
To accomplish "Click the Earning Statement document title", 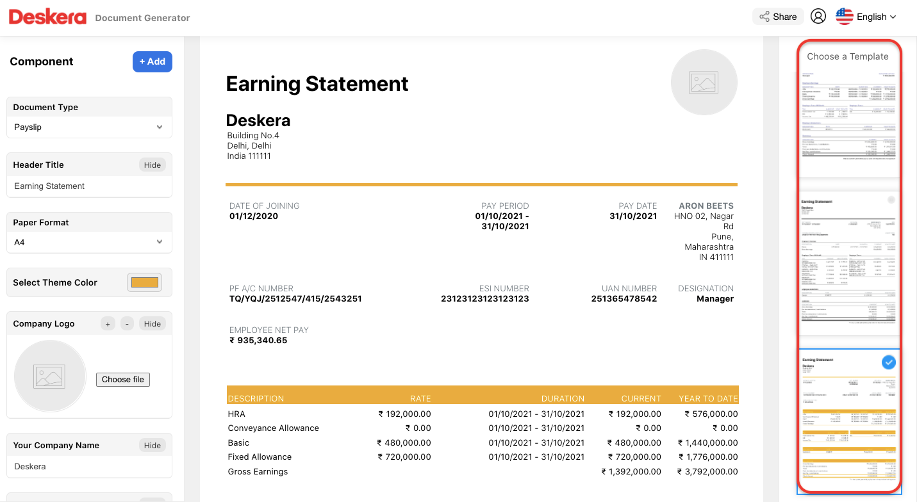I will pyautogui.click(x=317, y=84).
